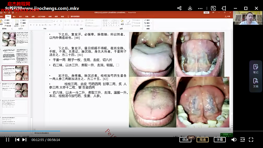Click the 共享 Share button
This screenshot has width=263, height=148.
click(228, 16)
